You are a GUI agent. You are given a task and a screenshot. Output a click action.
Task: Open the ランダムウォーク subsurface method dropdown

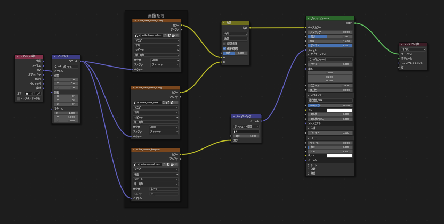(330, 59)
